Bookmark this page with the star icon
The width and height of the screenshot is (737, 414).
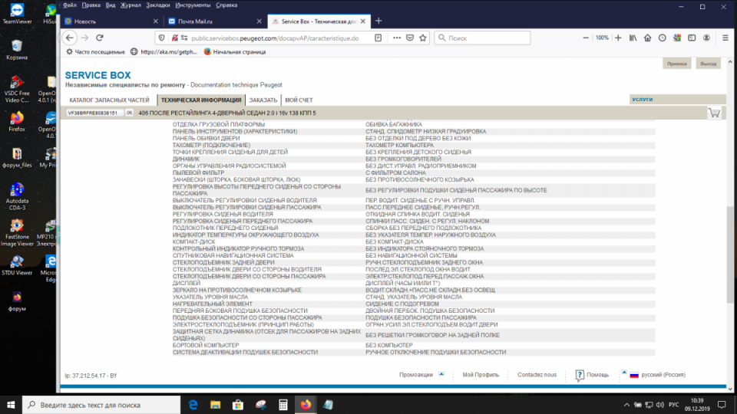422,38
